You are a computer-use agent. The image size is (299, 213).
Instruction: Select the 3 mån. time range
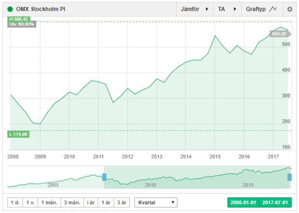(x=72, y=202)
